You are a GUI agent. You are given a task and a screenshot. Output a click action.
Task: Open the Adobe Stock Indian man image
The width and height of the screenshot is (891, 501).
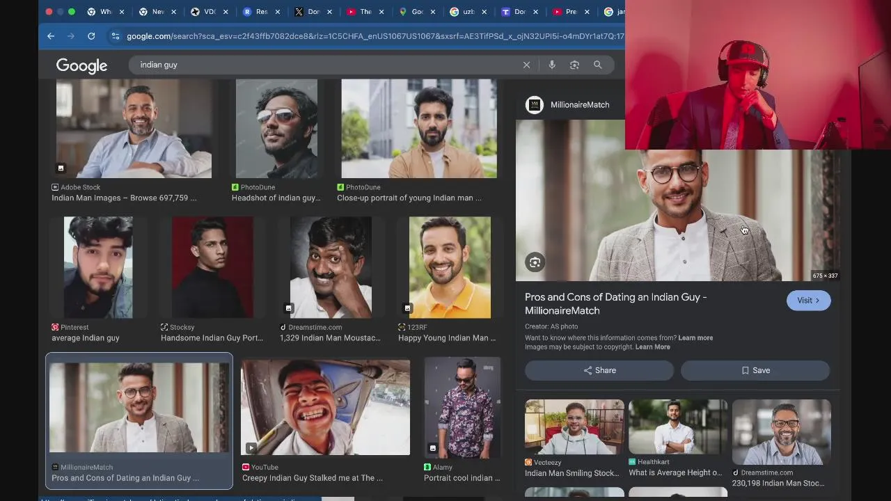point(134,128)
